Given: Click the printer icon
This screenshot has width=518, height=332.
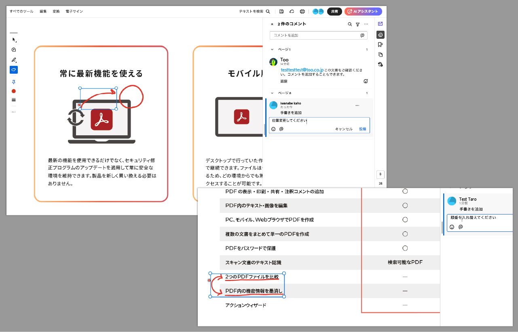Looking at the screenshot, I should pos(302,12).
